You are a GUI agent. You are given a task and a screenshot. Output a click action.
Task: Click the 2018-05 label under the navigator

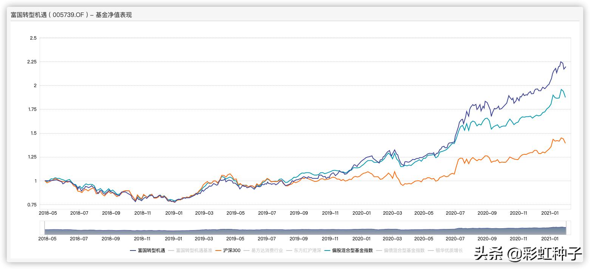click(48, 238)
